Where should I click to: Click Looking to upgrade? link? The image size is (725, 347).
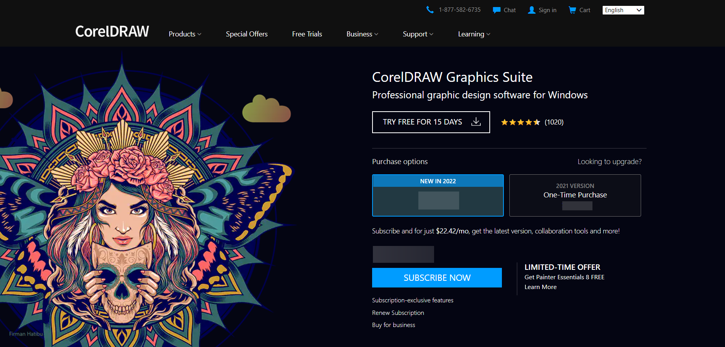(x=609, y=161)
